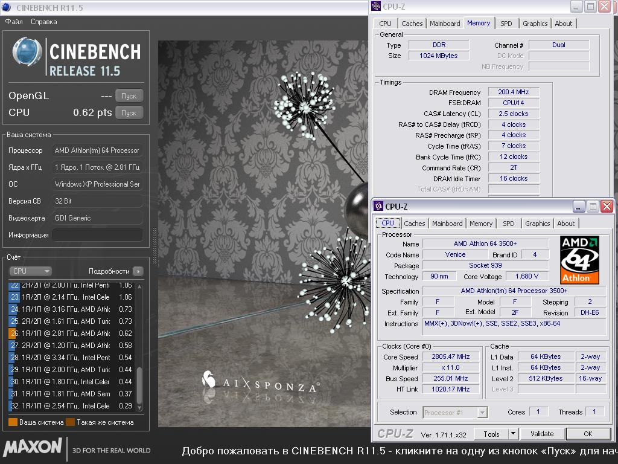Viewport: 618px width, 464px height.
Task: Select ranking row 29 at 2.00 ГГц
Action: pos(71,370)
